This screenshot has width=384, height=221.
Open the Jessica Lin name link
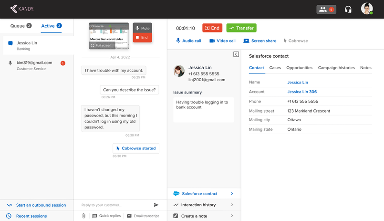[298, 82]
